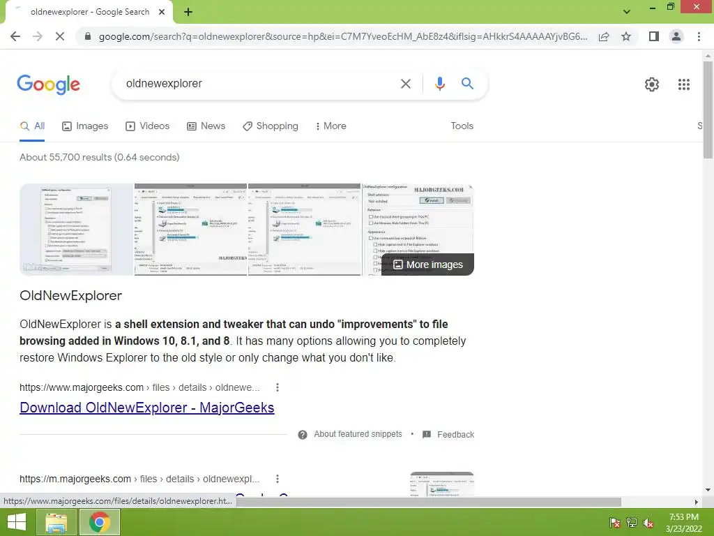
Task: Clear the search query with X
Action: pyautogui.click(x=405, y=84)
